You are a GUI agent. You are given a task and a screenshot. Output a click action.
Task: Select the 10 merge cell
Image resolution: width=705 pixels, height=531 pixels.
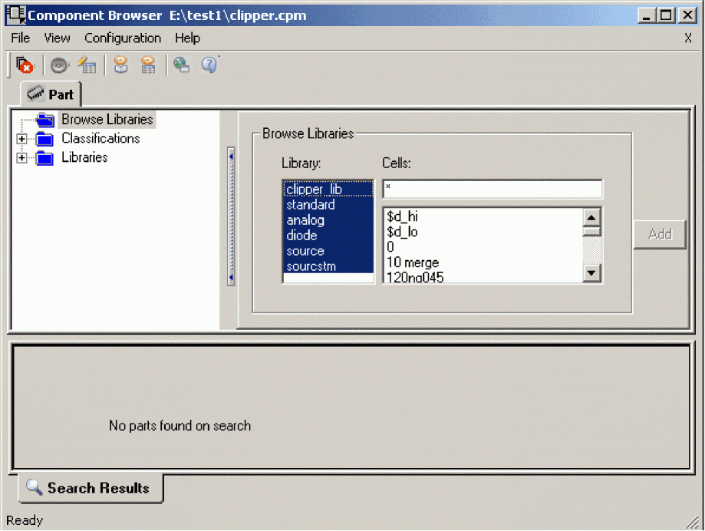point(483,262)
